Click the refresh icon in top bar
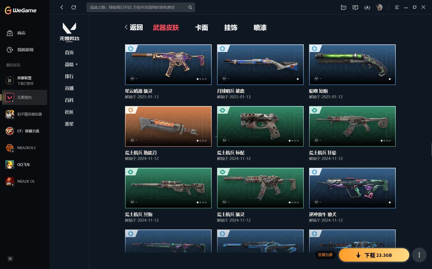Screen dimensions: 432x269 (74, 7)
